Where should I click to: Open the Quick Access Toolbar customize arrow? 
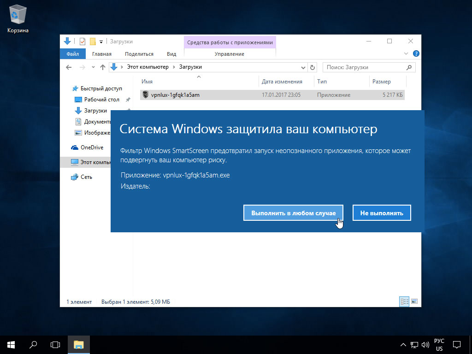coord(101,41)
